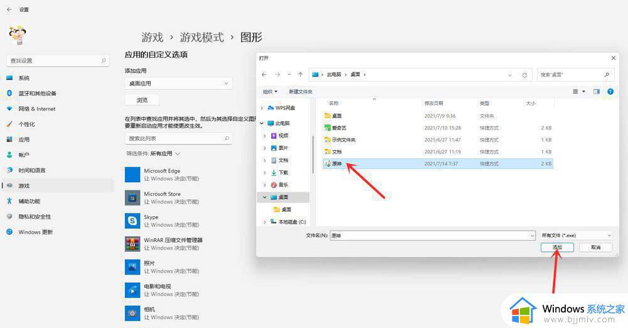Viewport: 628px width, 328px height.
Task: Sort the file list by 修改日期 column
Action: pyautogui.click(x=434, y=104)
